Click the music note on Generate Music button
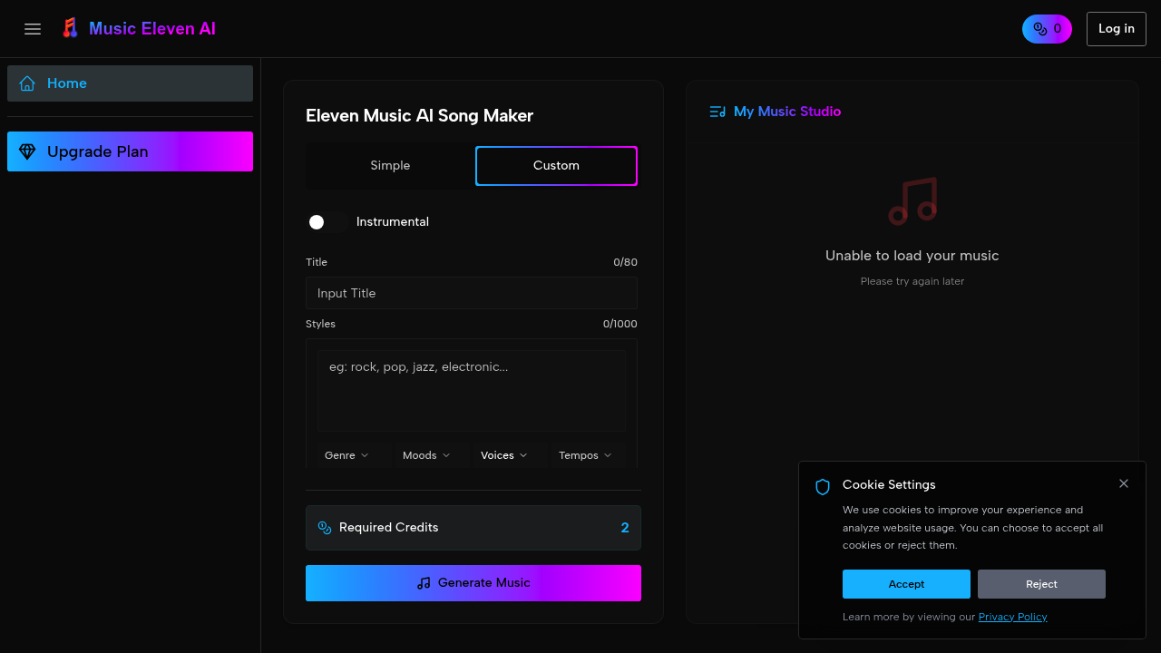The height and width of the screenshot is (653, 1161). (423, 583)
